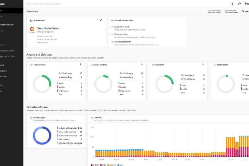Click the Secu-Suite-Demo company logo
This screenshot has height=166, width=249.
32,30
